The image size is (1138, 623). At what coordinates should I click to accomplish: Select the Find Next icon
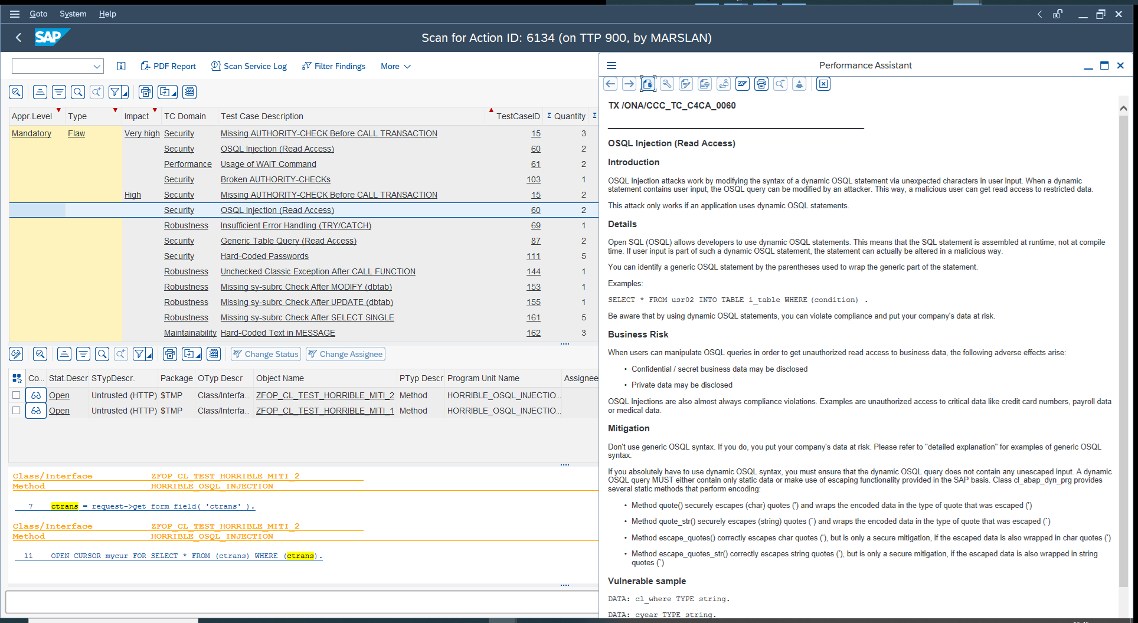tap(96, 91)
